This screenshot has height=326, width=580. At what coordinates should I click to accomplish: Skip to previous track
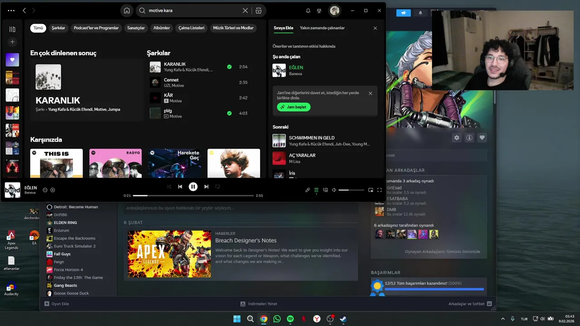180,187
